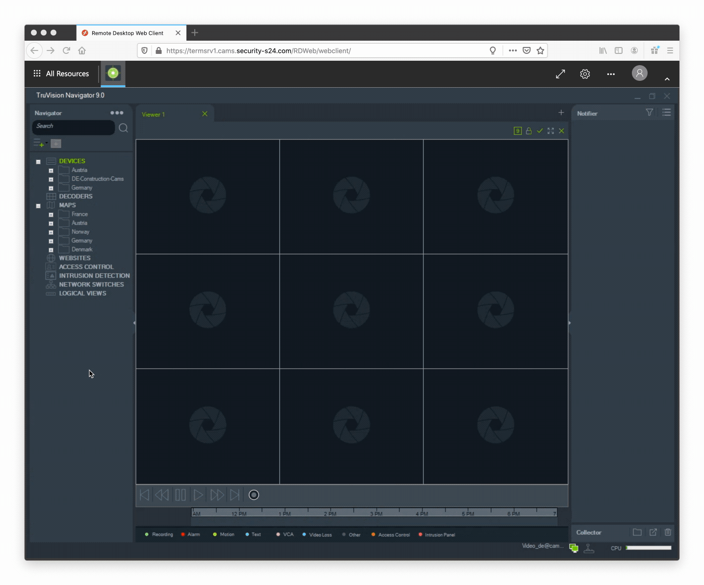Click the Collector export icon
Image resolution: width=704 pixels, height=585 pixels.
[x=653, y=532]
